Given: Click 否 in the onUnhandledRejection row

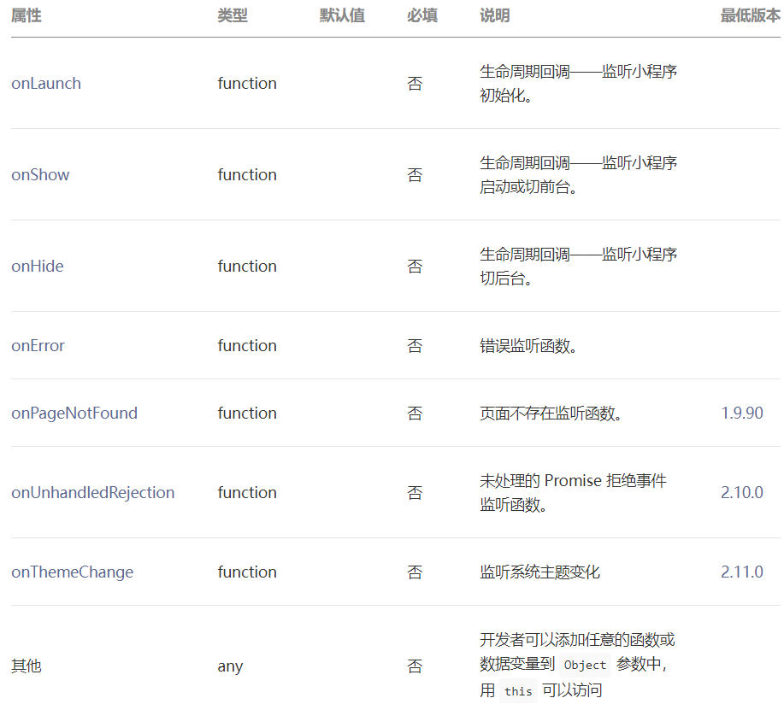Looking at the screenshot, I should click(415, 493).
